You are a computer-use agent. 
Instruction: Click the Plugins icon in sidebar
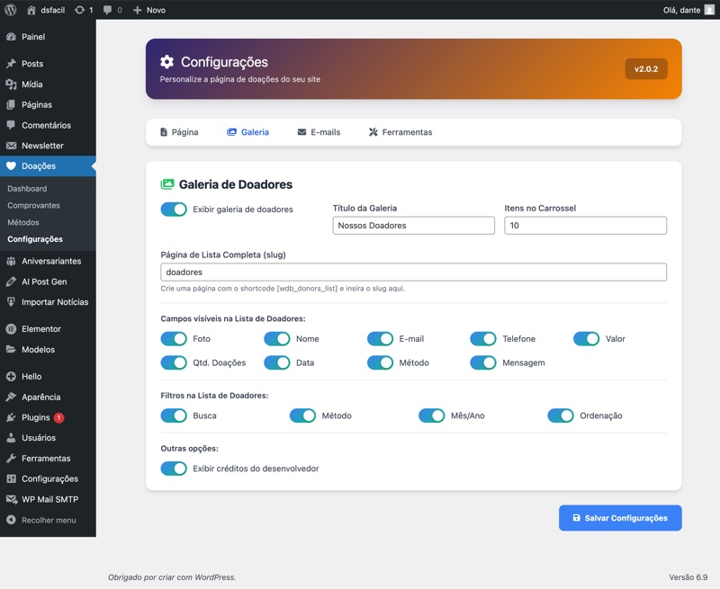(11, 417)
